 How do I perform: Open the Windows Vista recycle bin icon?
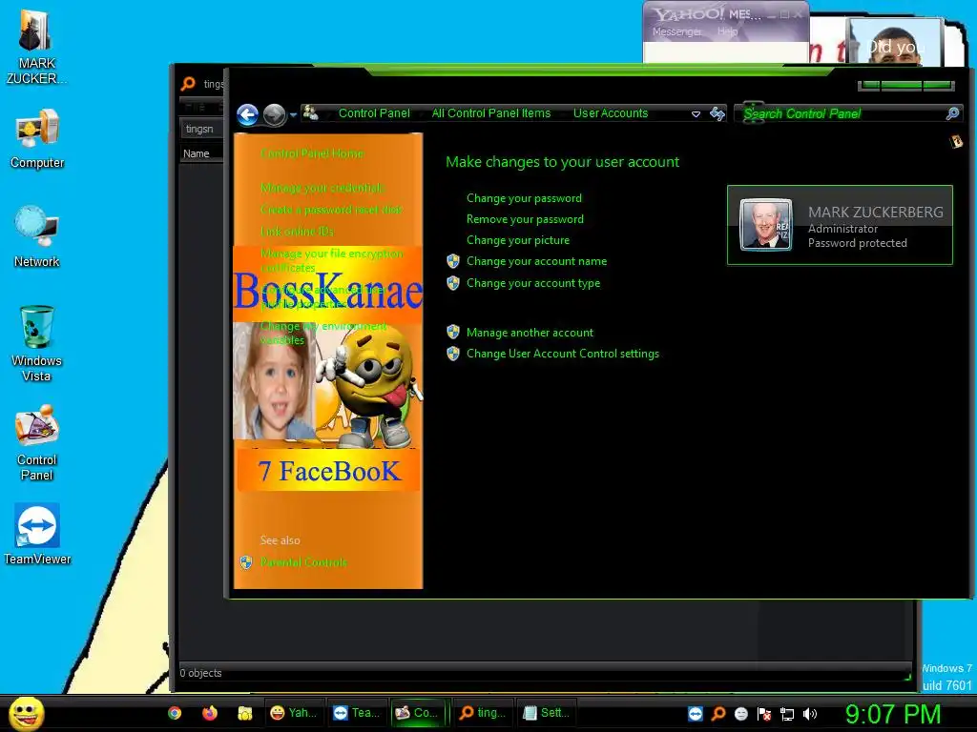(x=36, y=343)
